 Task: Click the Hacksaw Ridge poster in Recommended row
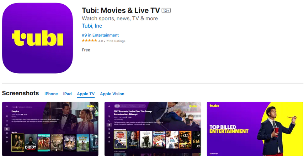[x=146, y=140]
